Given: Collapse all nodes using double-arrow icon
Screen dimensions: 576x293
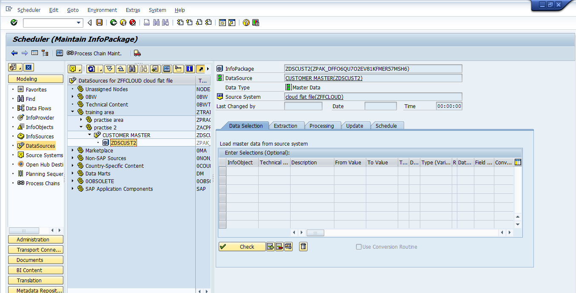Looking at the screenshot, I should point(120,68).
